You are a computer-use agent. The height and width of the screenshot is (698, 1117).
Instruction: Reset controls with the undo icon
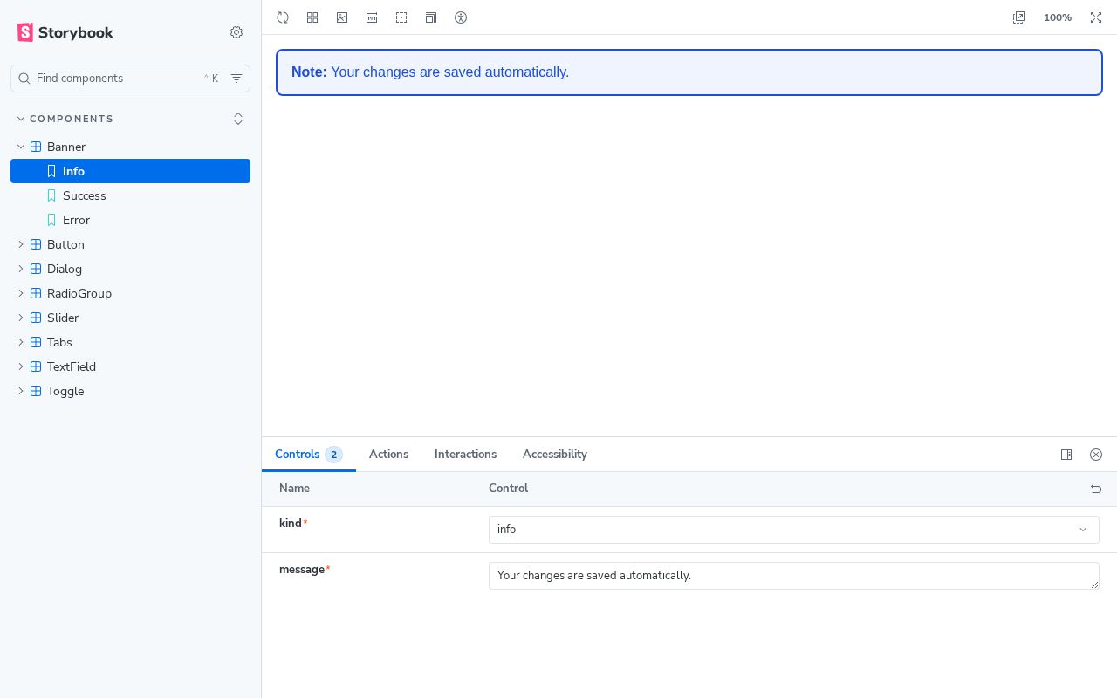[1096, 489]
